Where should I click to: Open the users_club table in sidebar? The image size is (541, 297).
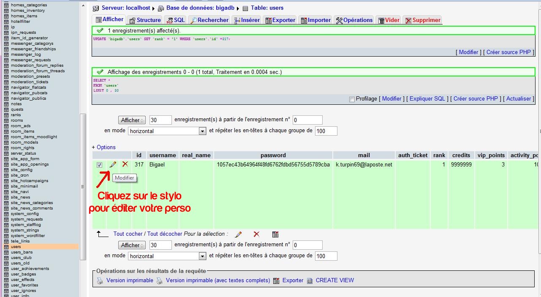pyautogui.click(x=21, y=258)
